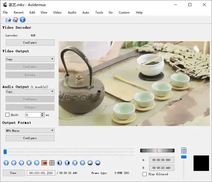
Task: Open the Audio Output codec dropdown
Action: [30, 92]
